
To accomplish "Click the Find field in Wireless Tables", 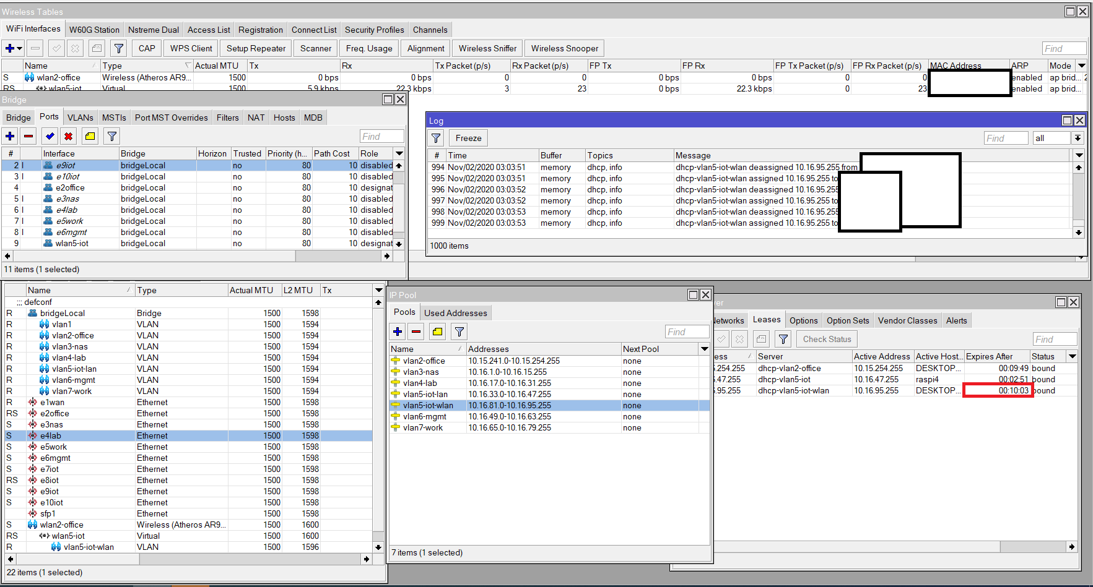I will pos(1064,48).
